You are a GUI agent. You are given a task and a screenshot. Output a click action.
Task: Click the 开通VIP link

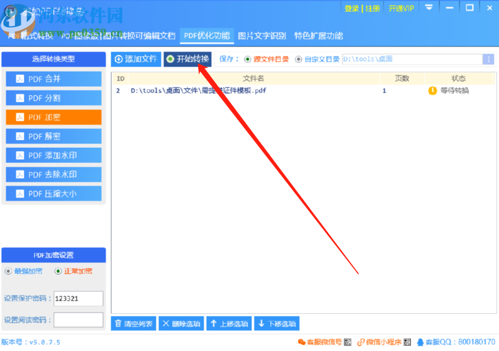pos(402,8)
